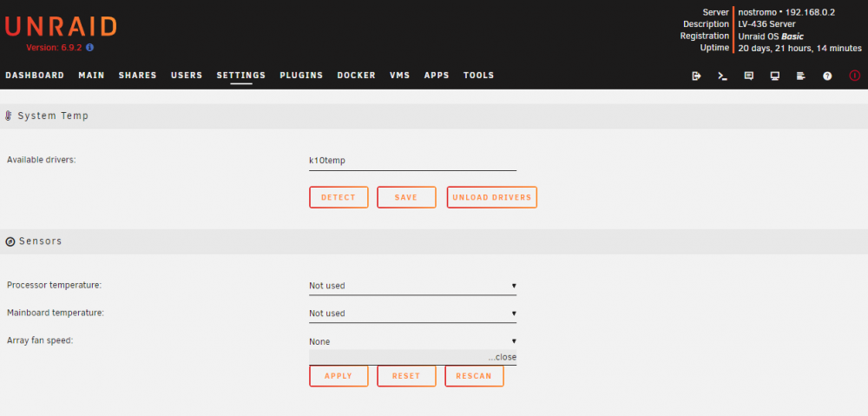868x416 pixels.
Task: Go to the Main tab
Action: click(x=91, y=76)
